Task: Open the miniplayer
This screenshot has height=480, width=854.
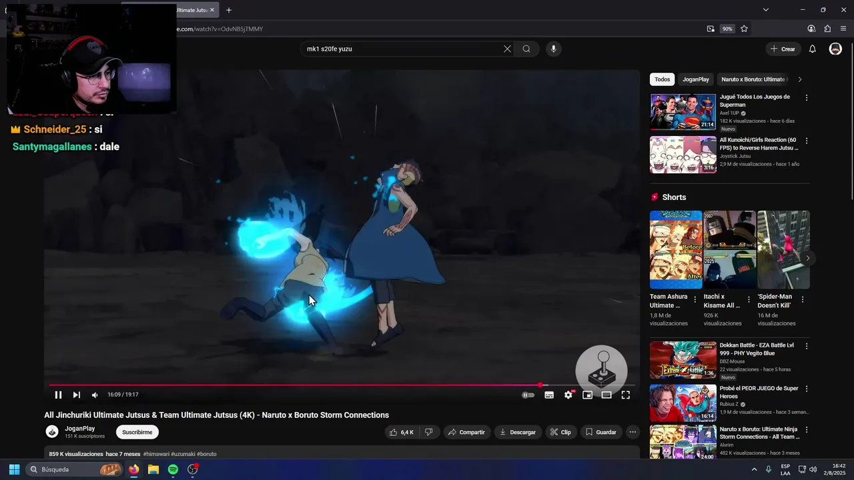Action: (x=588, y=395)
